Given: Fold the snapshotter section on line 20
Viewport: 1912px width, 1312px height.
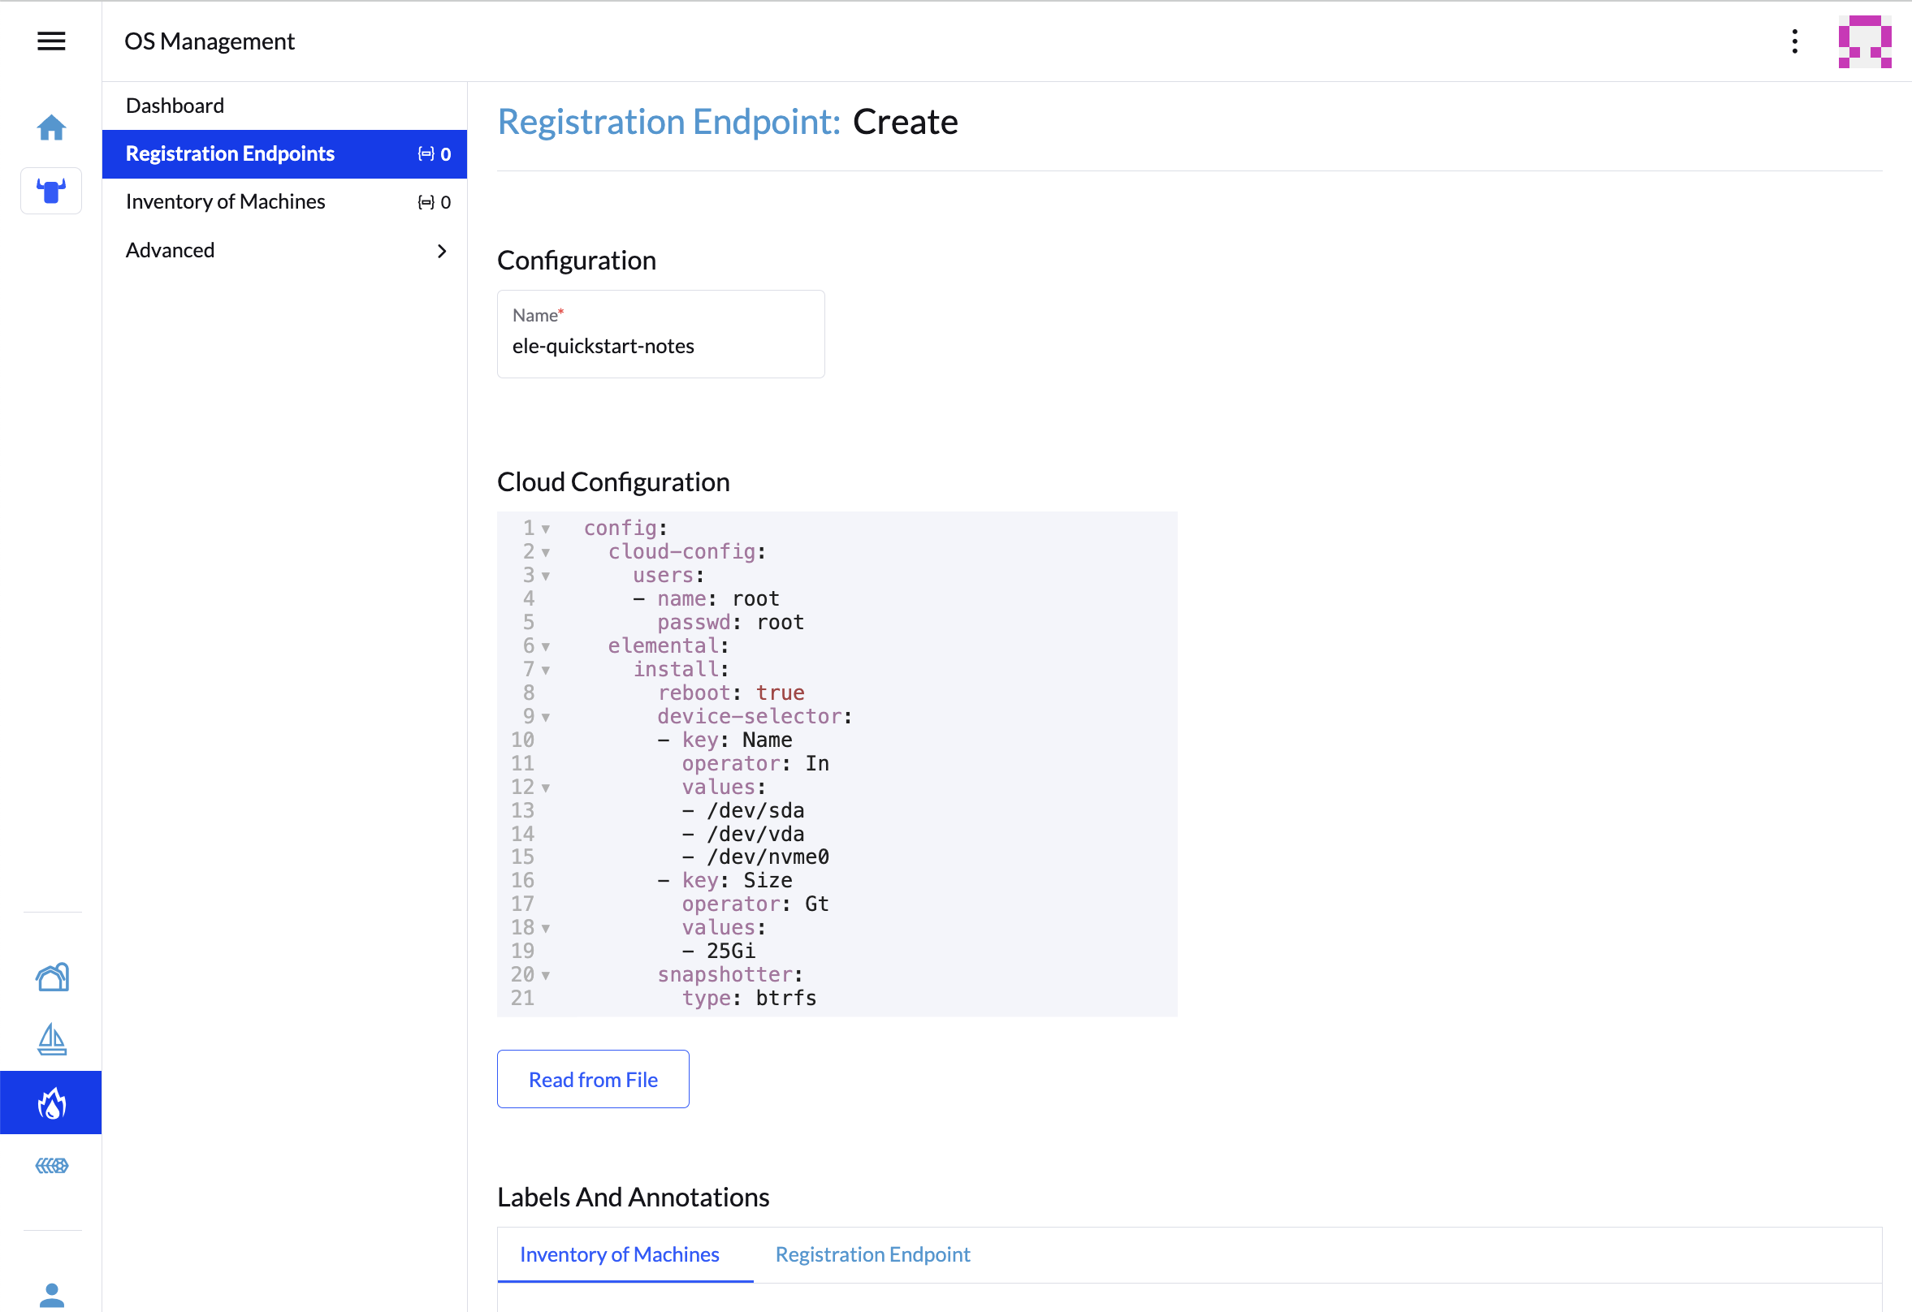Looking at the screenshot, I should click(x=546, y=976).
